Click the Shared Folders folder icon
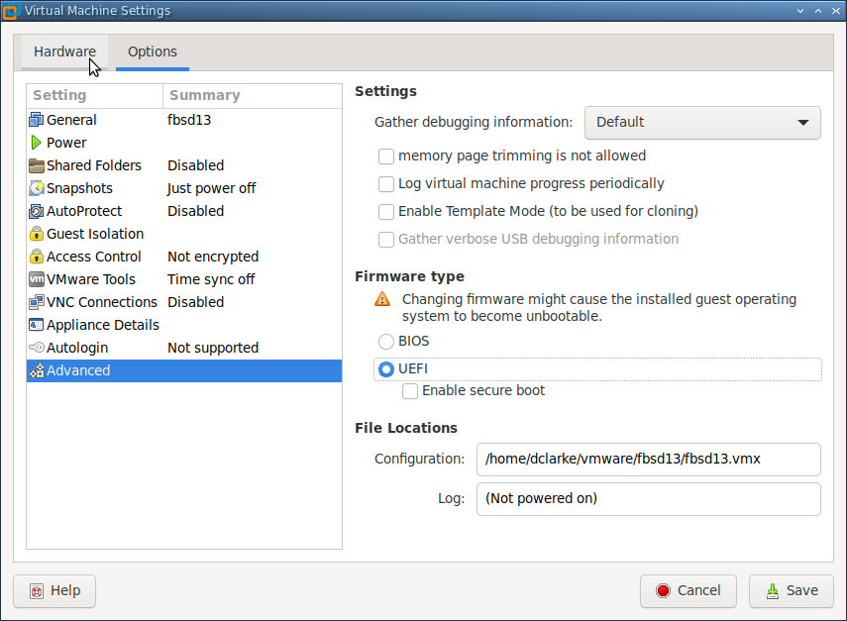This screenshot has height=621, width=847. pyautogui.click(x=37, y=165)
